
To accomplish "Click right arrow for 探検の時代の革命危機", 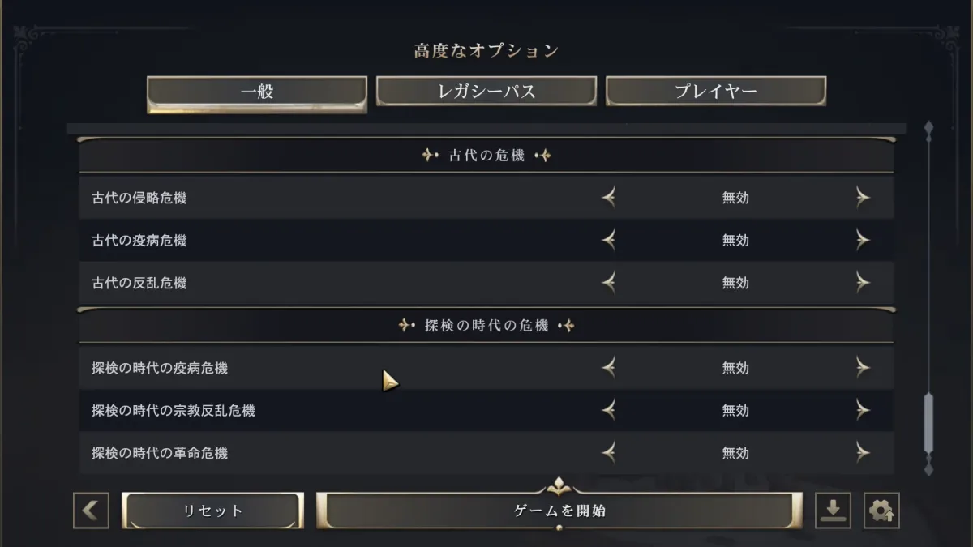I will click(862, 453).
